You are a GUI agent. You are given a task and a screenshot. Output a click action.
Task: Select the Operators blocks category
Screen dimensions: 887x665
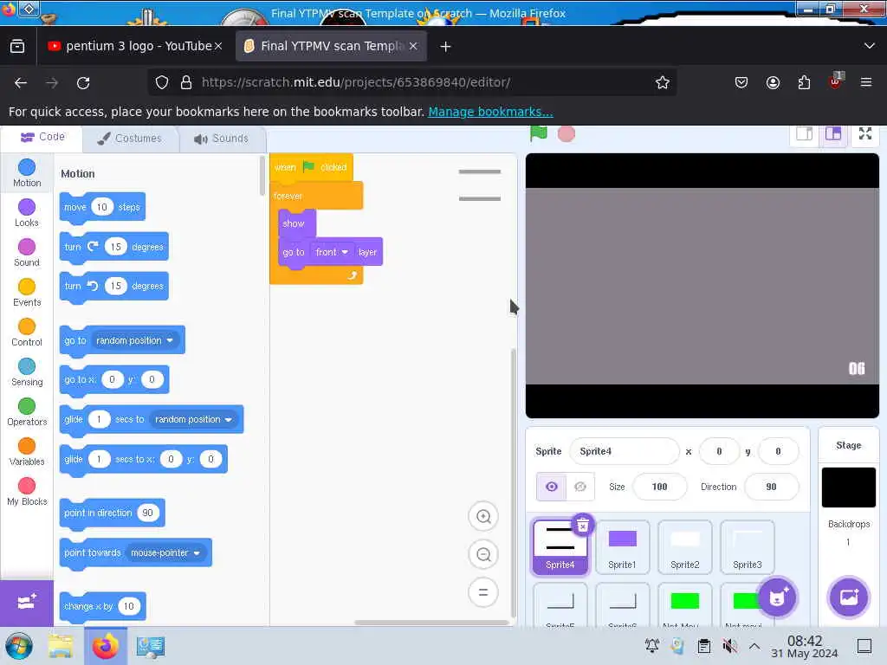coord(27,411)
